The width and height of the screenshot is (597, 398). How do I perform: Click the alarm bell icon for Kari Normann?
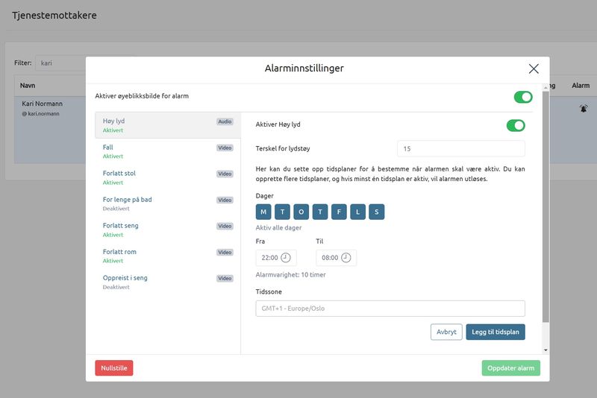[584, 109]
